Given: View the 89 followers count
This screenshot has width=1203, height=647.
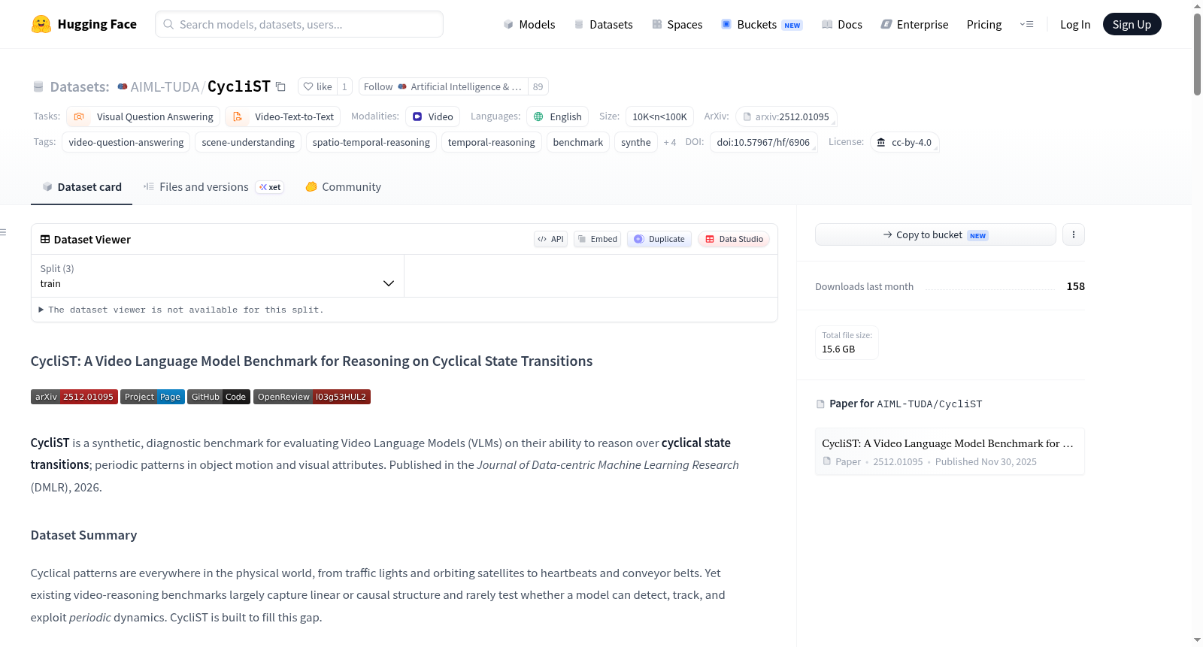Looking at the screenshot, I should point(538,86).
